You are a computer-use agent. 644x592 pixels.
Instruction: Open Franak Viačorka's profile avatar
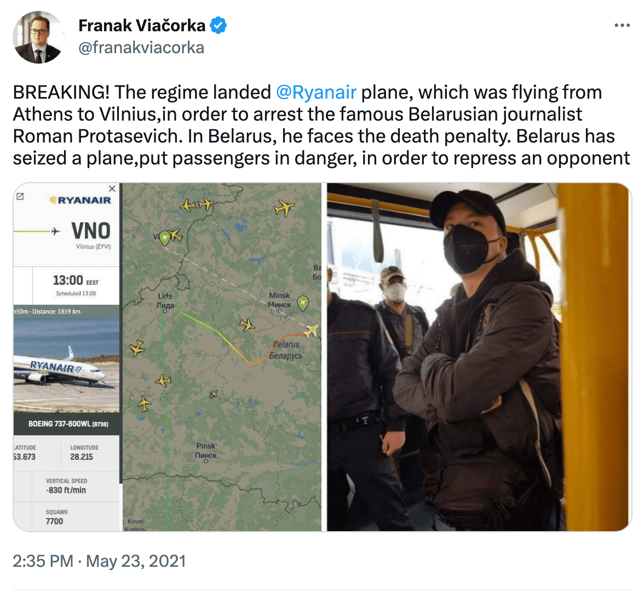click(x=38, y=37)
